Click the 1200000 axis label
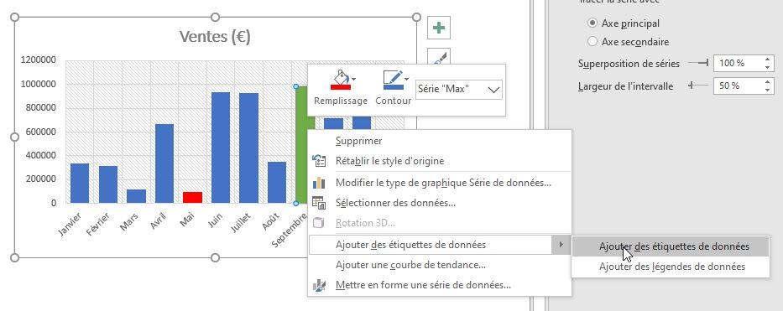This screenshot has width=783, height=311. pyautogui.click(x=39, y=60)
